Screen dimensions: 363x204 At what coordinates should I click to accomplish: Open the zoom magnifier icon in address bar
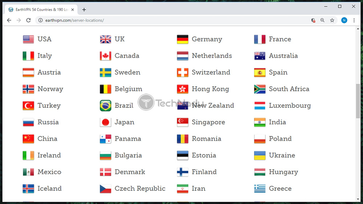click(x=322, y=20)
